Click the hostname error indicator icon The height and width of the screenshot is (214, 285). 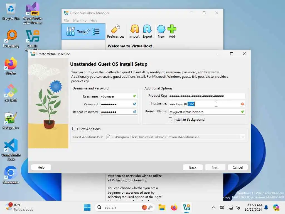tap(242, 104)
